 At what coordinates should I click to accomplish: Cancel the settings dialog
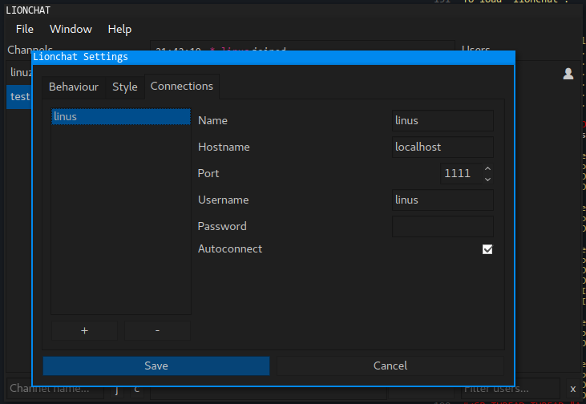pos(390,366)
